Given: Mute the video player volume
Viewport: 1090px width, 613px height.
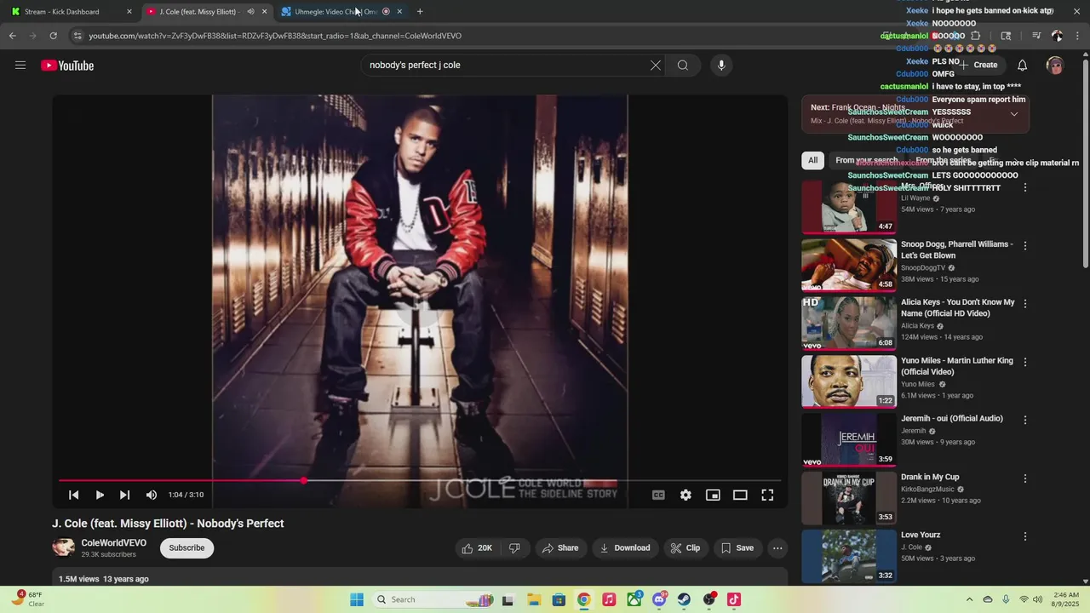Looking at the screenshot, I should click(151, 495).
